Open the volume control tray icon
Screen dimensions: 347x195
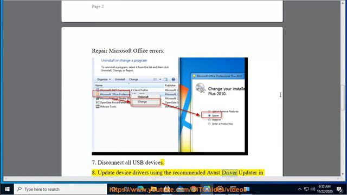(313, 189)
